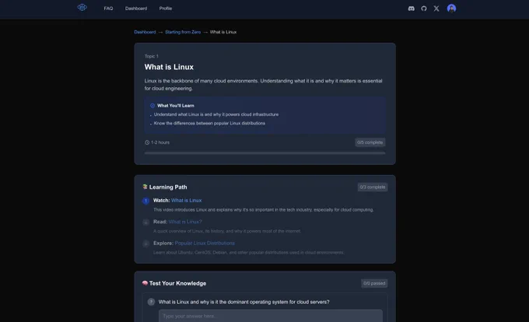
Task: Click the 'Linux is the backbone' intro paragraph
Action: (x=264, y=85)
